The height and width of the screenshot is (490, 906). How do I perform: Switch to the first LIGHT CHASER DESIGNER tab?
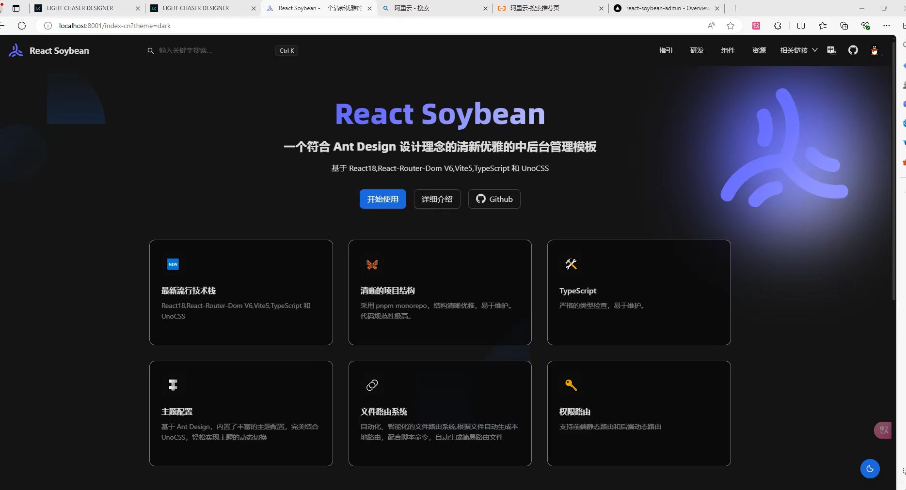click(x=87, y=8)
